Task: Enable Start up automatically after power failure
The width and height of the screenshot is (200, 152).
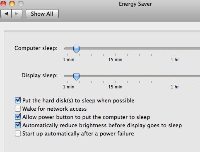Action: pos(18,133)
